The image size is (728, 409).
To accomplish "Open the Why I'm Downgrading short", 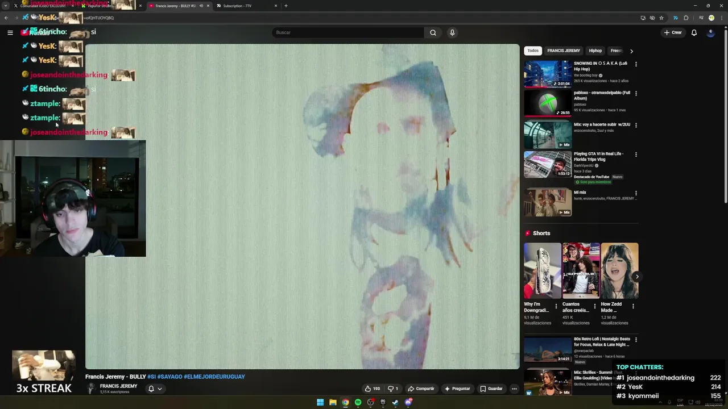I will click(x=542, y=270).
